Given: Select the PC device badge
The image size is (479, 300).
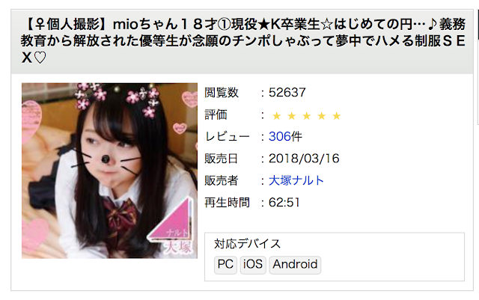Looking at the screenshot, I should coord(225,265).
